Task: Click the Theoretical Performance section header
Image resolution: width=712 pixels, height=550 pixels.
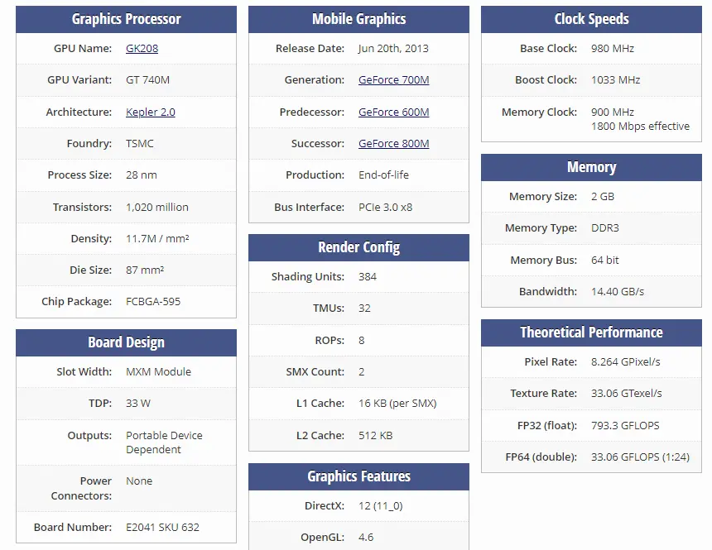Action: pyautogui.click(x=591, y=332)
